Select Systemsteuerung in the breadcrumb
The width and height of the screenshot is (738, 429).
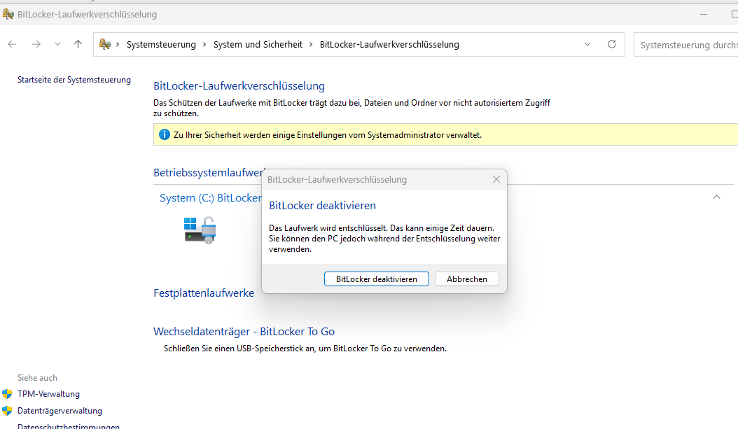coord(161,45)
